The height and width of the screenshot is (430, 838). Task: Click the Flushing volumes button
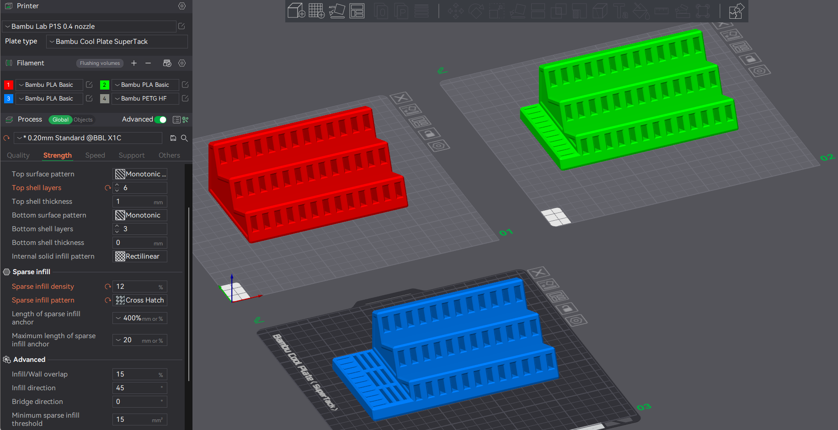(x=100, y=63)
